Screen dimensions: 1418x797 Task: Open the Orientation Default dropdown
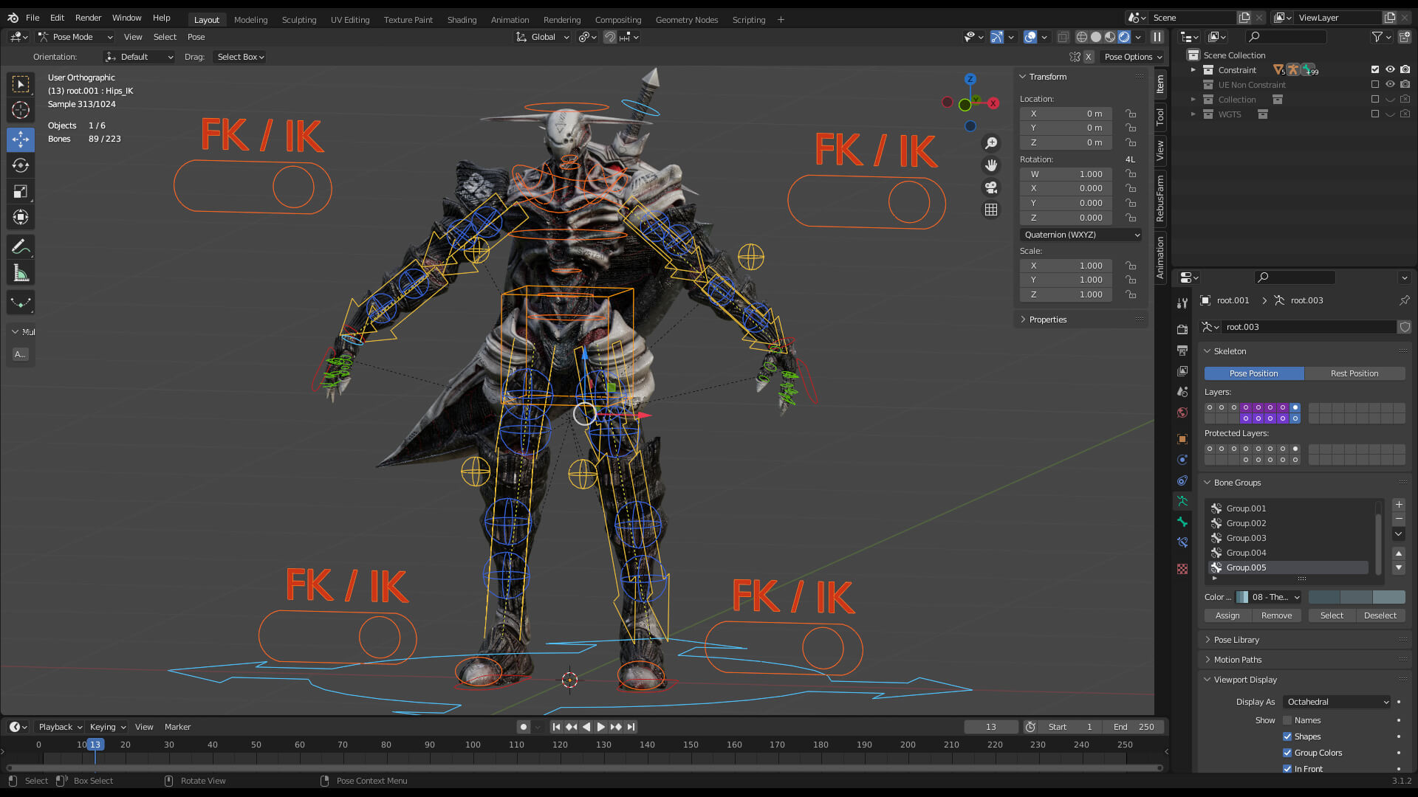140,57
